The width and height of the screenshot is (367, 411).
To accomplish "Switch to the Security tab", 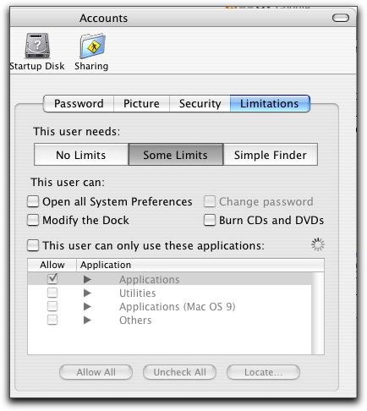I will click(x=200, y=103).
